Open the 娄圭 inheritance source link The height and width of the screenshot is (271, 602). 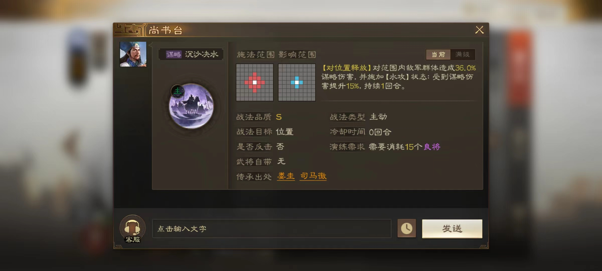[x=286, y=176]
